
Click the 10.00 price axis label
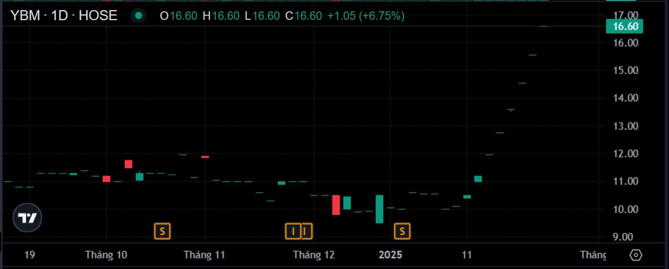point(626,209)
